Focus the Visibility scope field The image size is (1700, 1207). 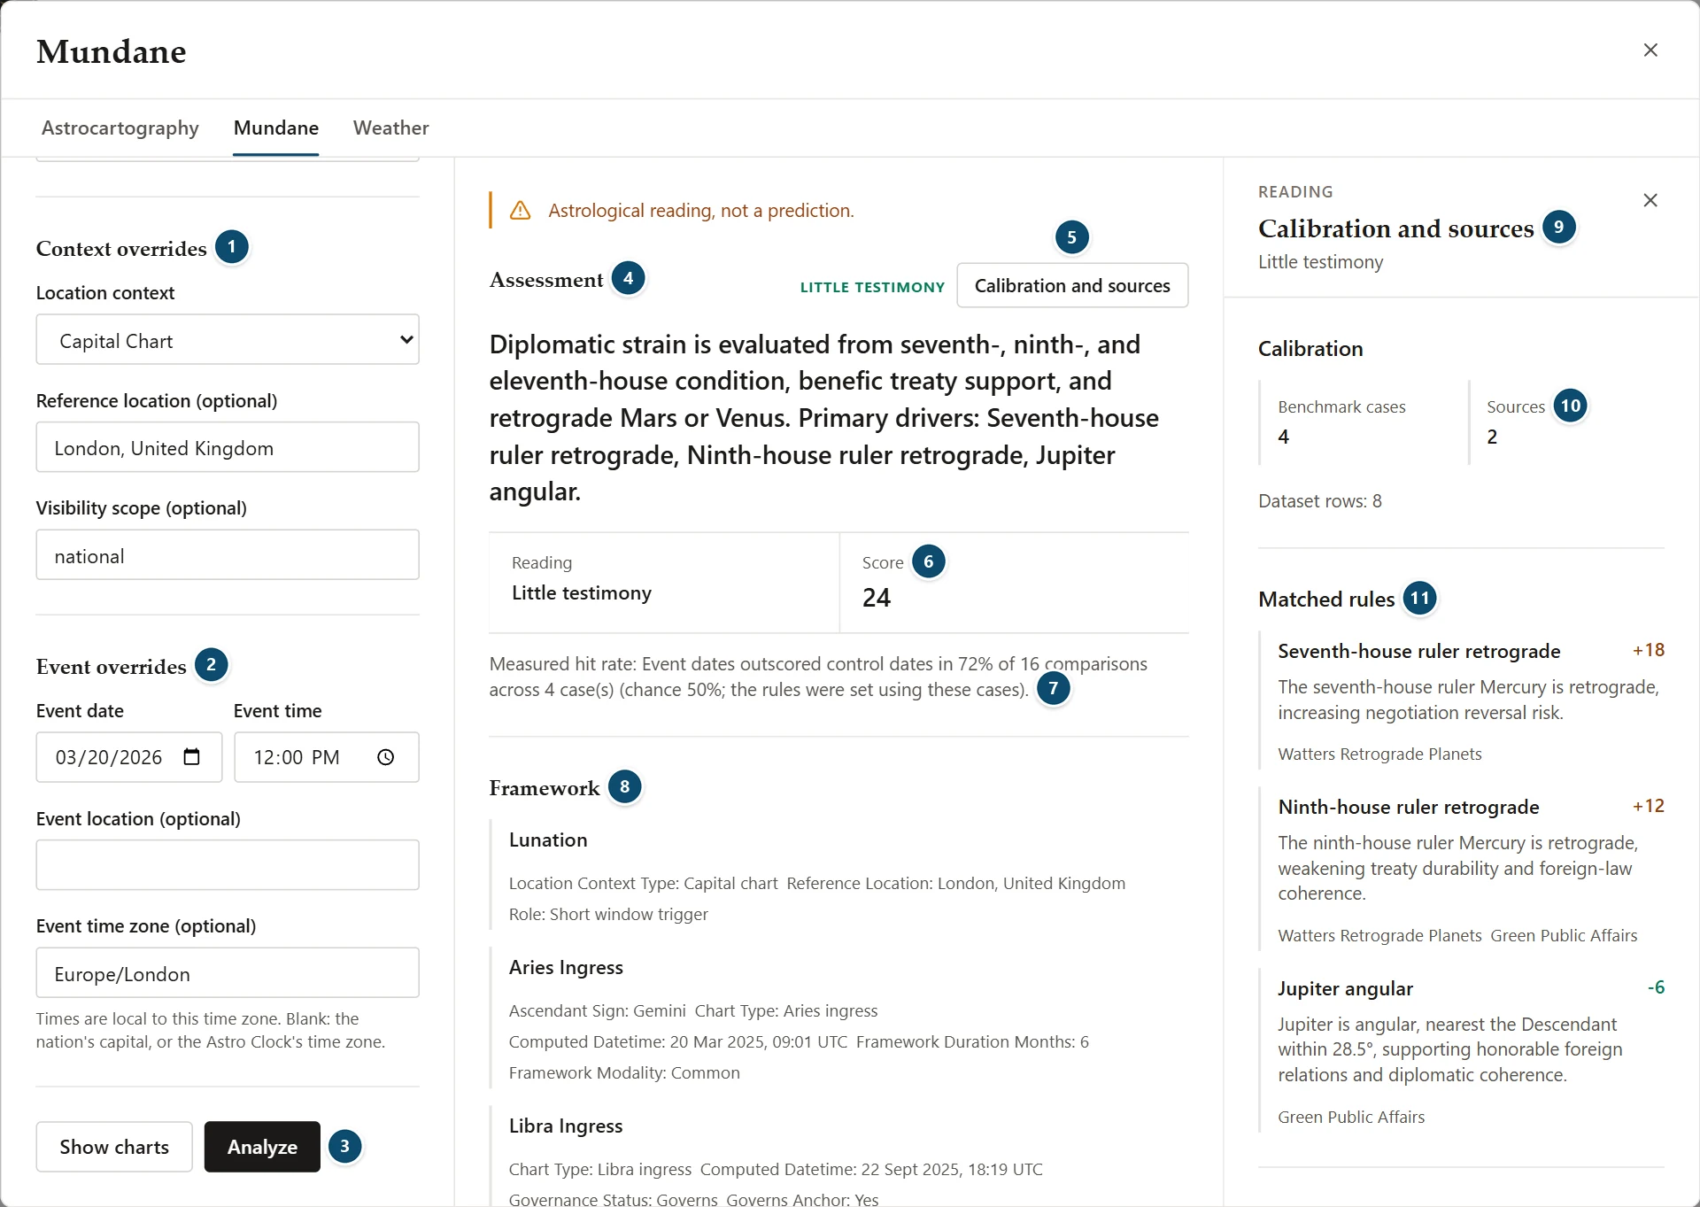[x=228, y=555]
